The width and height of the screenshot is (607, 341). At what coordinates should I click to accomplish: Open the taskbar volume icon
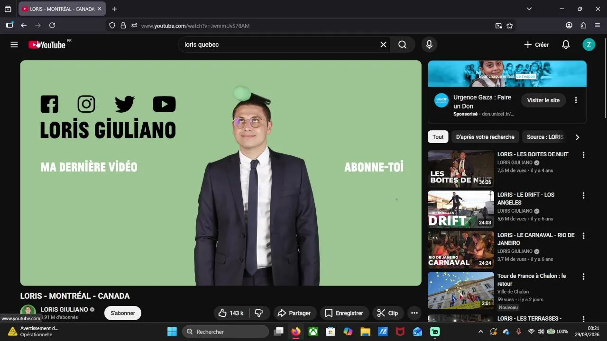(x=541, y=332)
